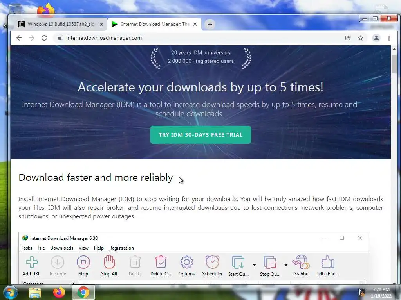Click the Firefox desktop shortcut icon

[x=46, y=10]
